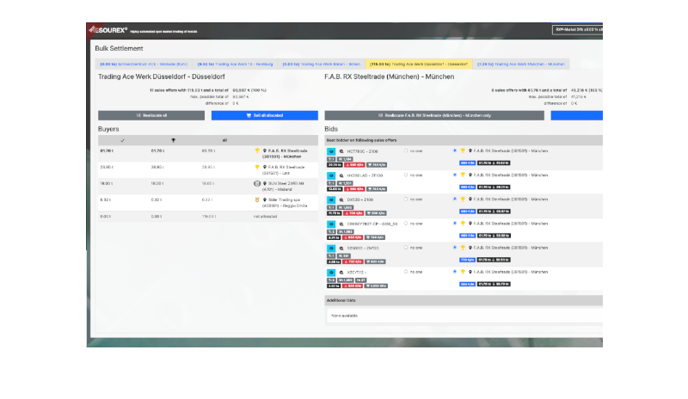
Task: Select 'no one' for the S250GD offer
Action: 406,248
